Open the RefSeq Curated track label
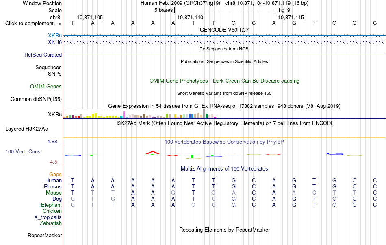The height and width of the screenshot is (245, 386). click(x=43, y=55)
